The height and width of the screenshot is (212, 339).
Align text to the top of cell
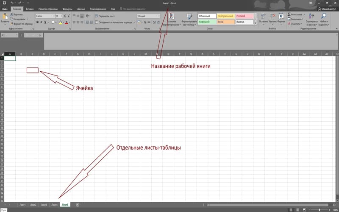tap(74, 16)
